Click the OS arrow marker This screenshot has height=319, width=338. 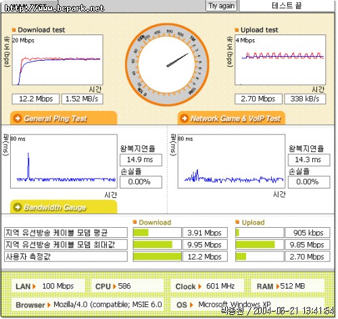tap(191, 305)
